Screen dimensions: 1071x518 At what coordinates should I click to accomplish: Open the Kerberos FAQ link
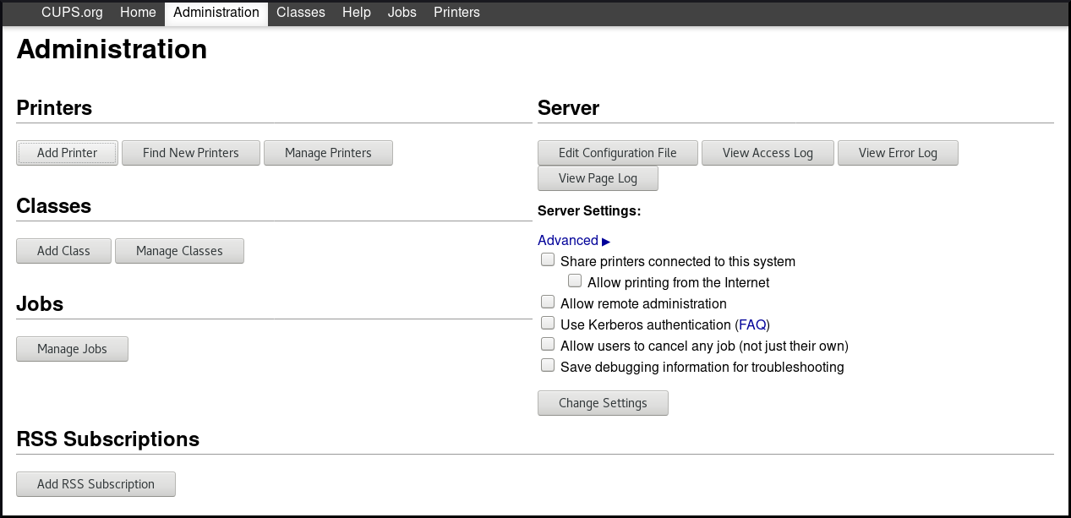click(752, 324)
